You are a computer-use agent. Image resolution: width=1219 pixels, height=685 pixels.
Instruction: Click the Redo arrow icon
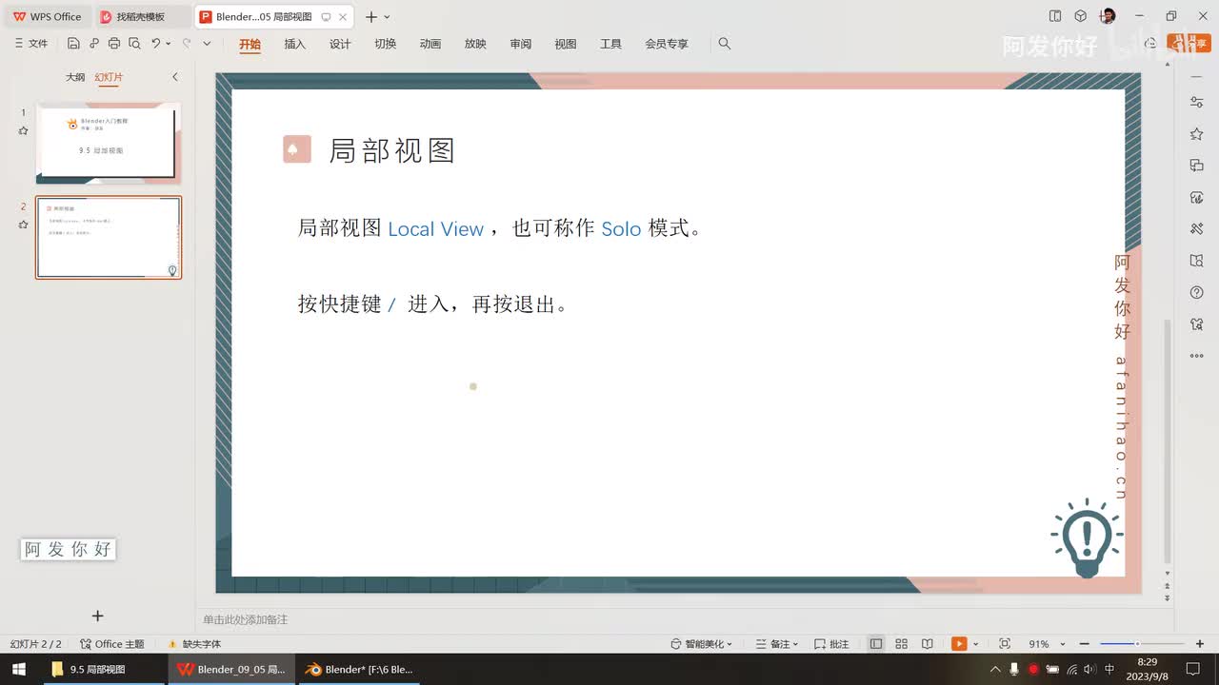(x=187, y=44)
